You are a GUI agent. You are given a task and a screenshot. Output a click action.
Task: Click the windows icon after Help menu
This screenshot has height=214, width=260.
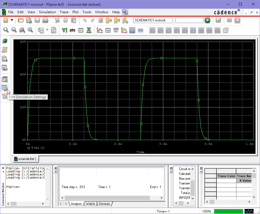point(125,12)
